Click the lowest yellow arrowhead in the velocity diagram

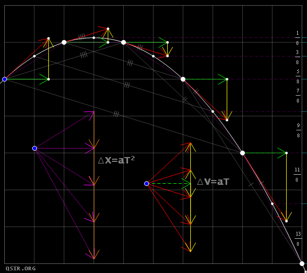click(190, 247)
